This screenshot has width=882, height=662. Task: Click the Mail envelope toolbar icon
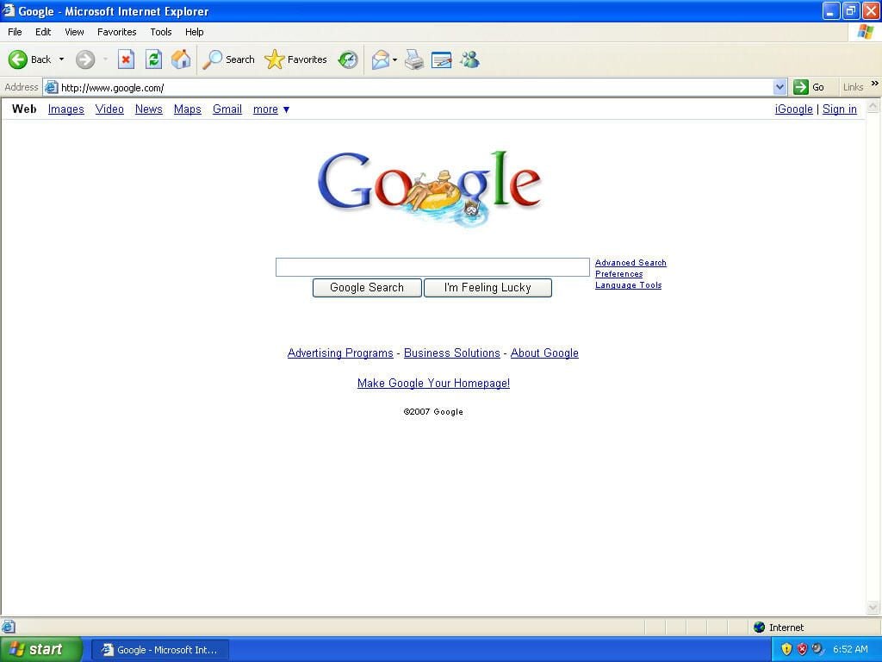click(x=380, y=59)
